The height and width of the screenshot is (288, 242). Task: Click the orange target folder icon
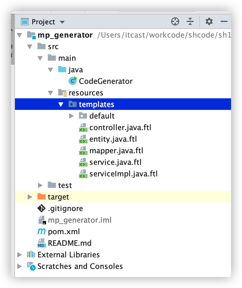point(41,197)
